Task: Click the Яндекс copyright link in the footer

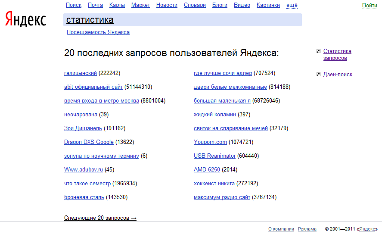Action: click(367, 229)
